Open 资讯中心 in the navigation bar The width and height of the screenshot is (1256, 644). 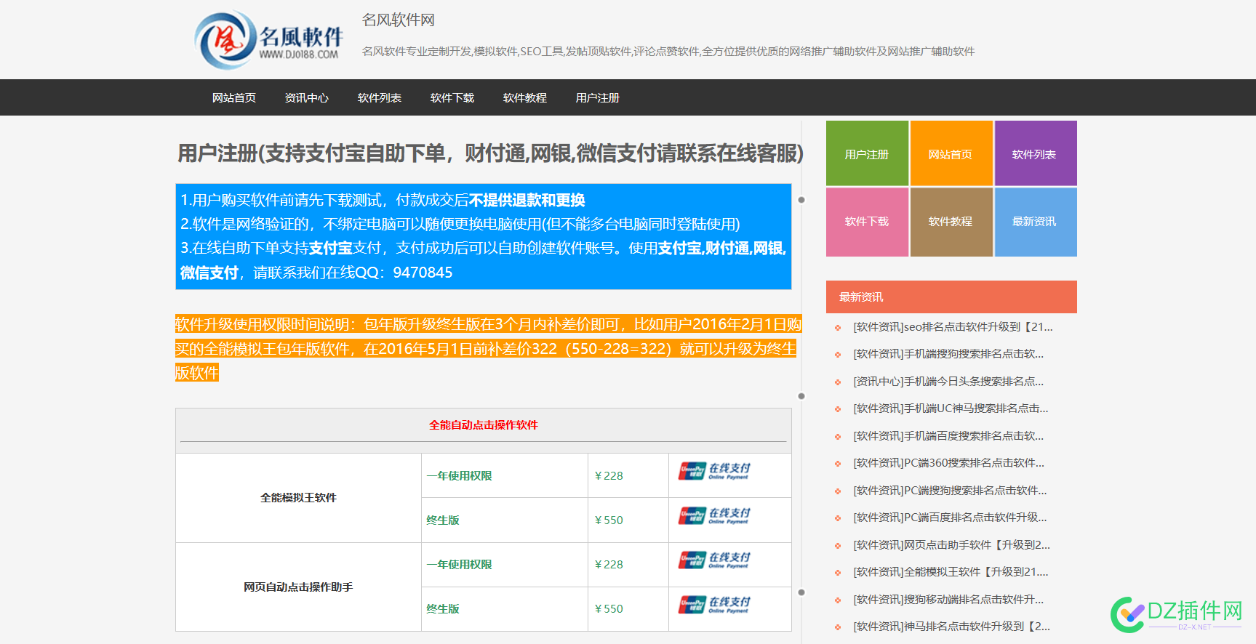tap(307, 97)
